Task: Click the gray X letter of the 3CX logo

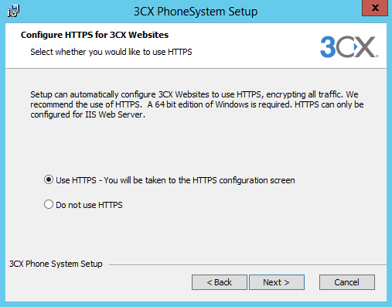Action: click(x=366, y=46)
